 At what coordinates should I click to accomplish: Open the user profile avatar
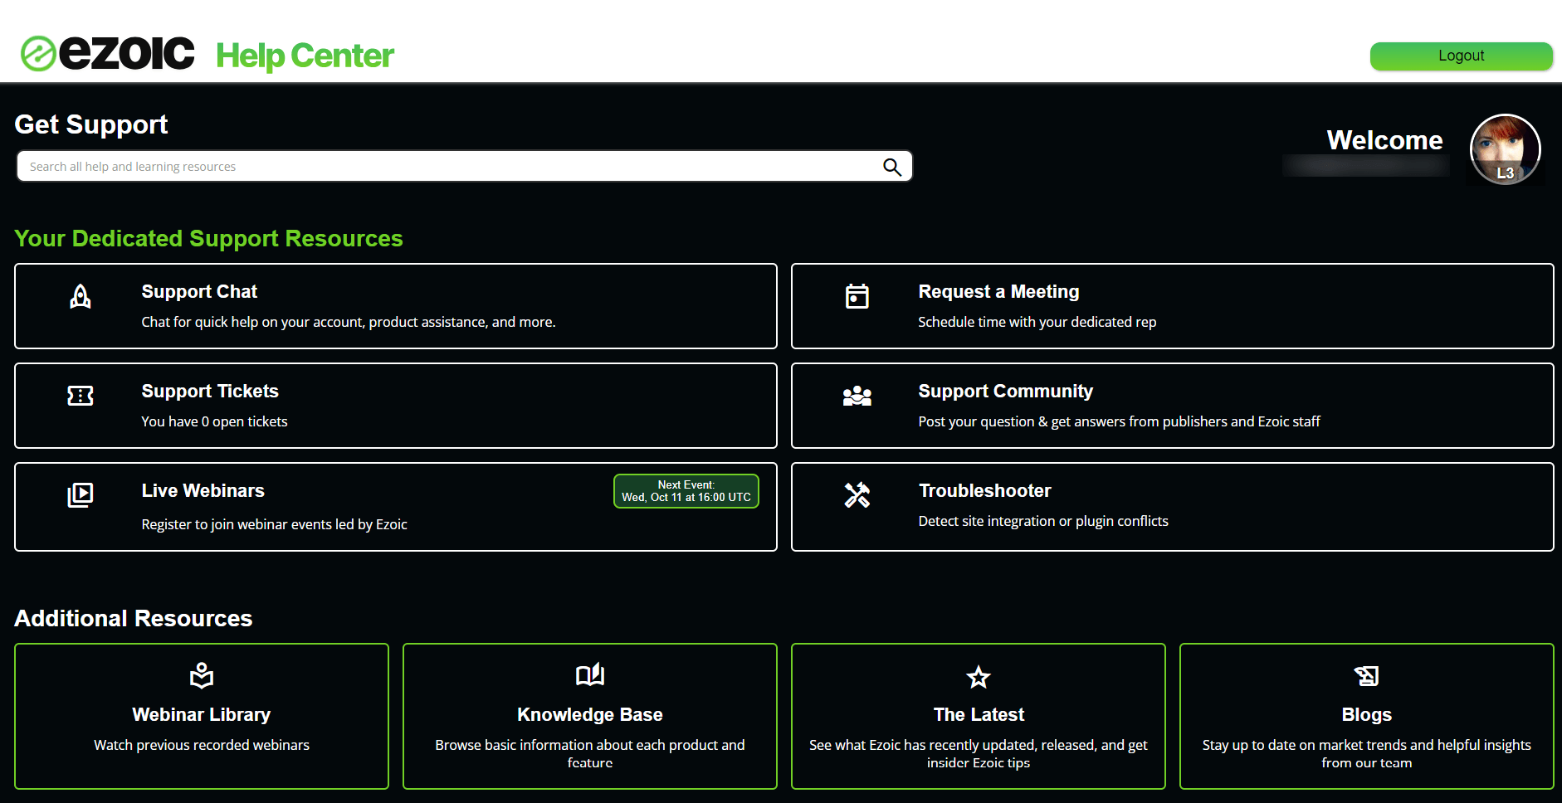(1505, 149)
